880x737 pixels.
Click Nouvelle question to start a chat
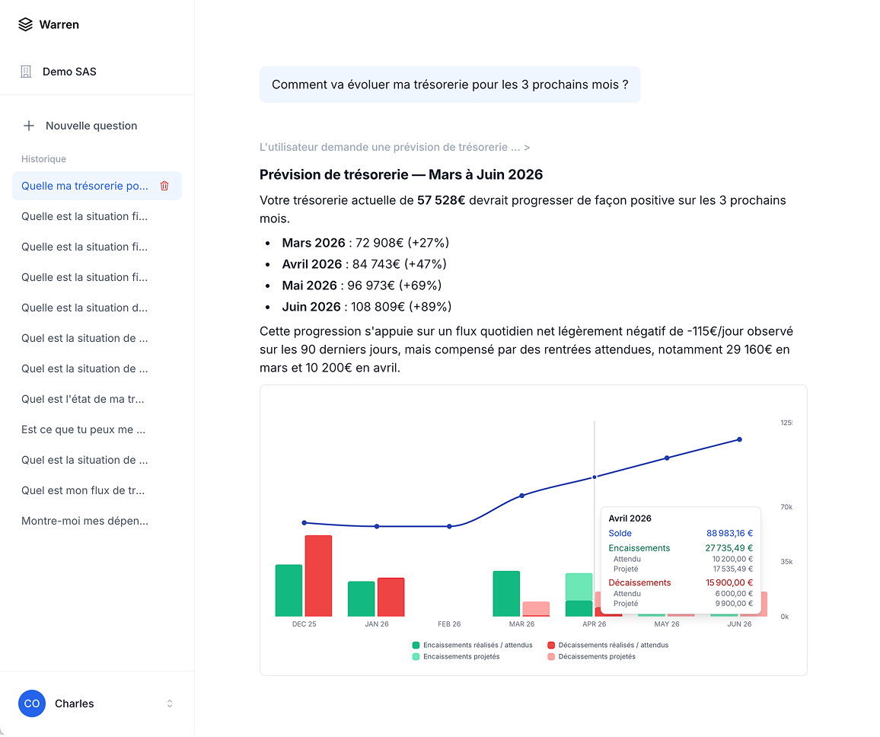click(91, 125)
